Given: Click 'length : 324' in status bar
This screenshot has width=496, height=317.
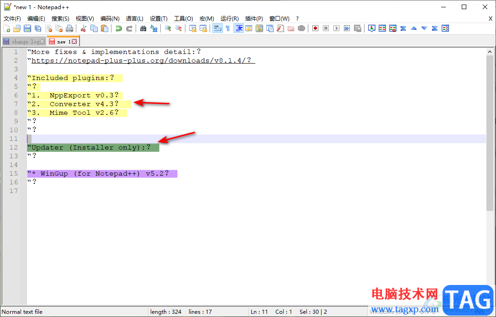Looking at the screenshot, I should click(166, 312).
